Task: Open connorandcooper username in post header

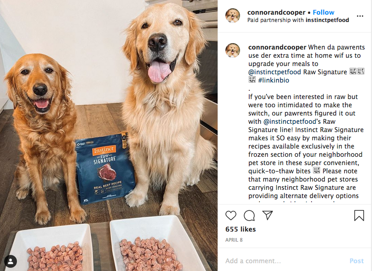Action: pos(276,12)
